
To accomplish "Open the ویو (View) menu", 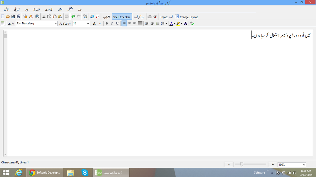I will 27,10.
